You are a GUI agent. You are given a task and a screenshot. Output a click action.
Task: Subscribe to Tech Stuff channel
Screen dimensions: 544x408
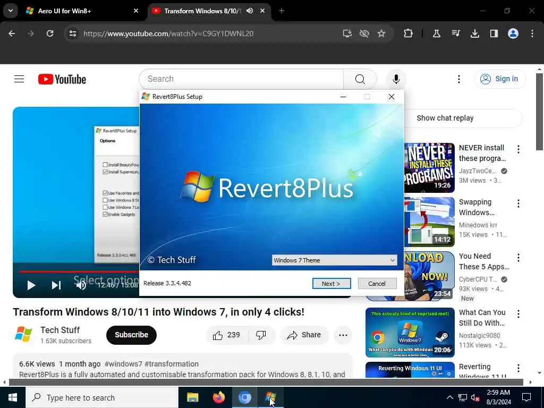tap(132, 335)
